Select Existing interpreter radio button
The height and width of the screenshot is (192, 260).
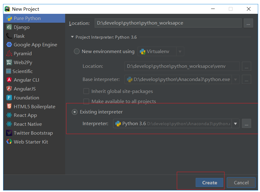pos(75,112)
